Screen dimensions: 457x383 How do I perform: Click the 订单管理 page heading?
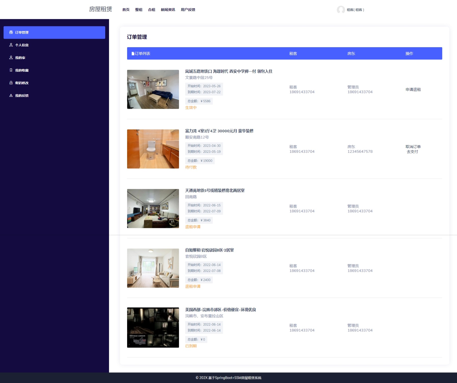[x=137, y=37]
